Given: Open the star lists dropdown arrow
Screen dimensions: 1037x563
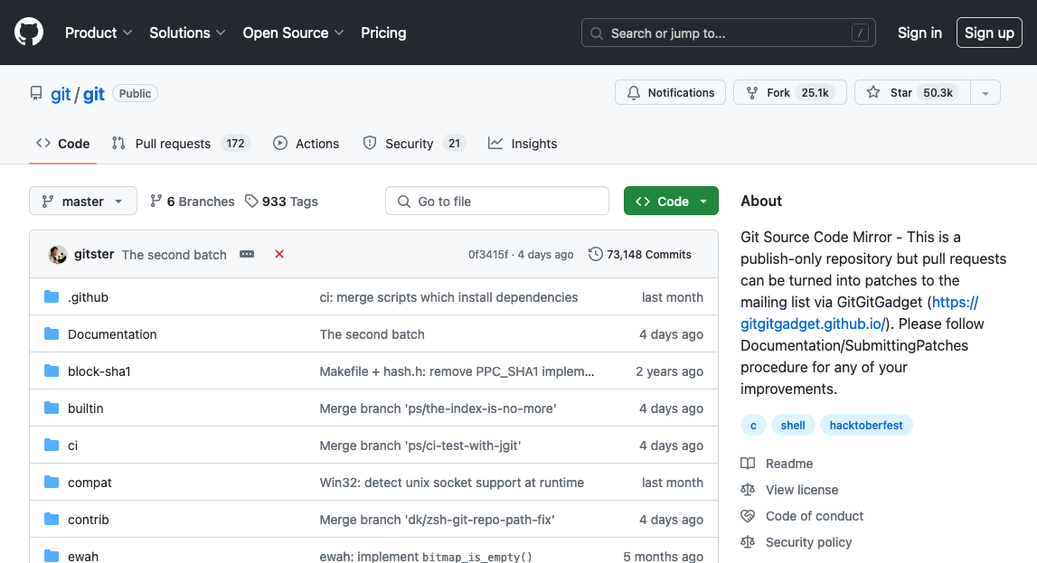Looking at the screenshot, I should tap(985, 92).
